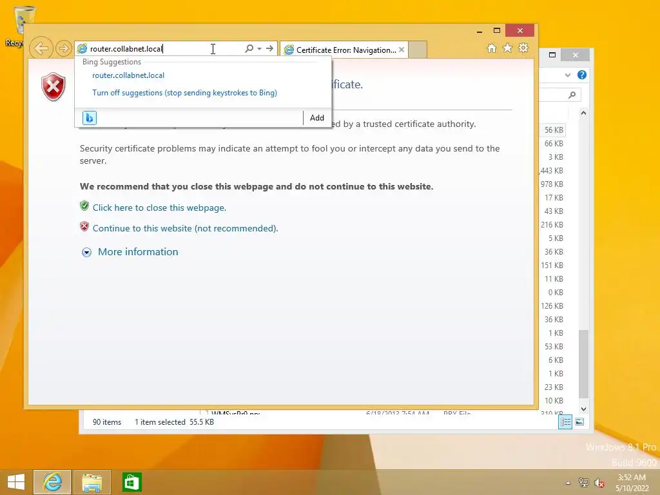660x495 pixels.
Task: Select the 56 KB file size cell
Action: click(554, 130)
